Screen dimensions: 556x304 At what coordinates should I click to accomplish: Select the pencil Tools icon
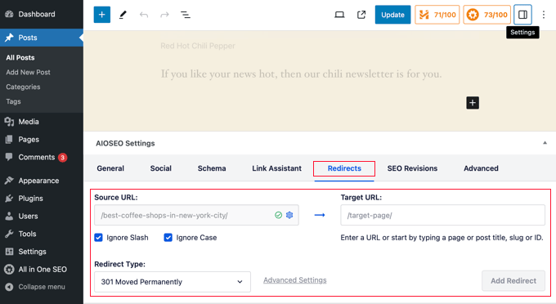point(123,15)
